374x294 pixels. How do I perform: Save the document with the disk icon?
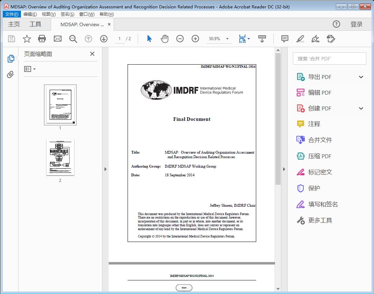pos(11,38)
